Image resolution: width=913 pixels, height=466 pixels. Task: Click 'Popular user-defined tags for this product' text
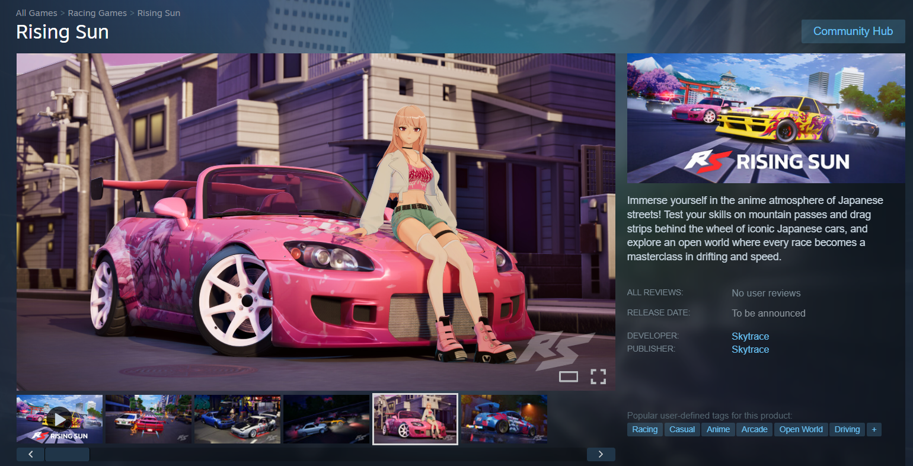710,416
